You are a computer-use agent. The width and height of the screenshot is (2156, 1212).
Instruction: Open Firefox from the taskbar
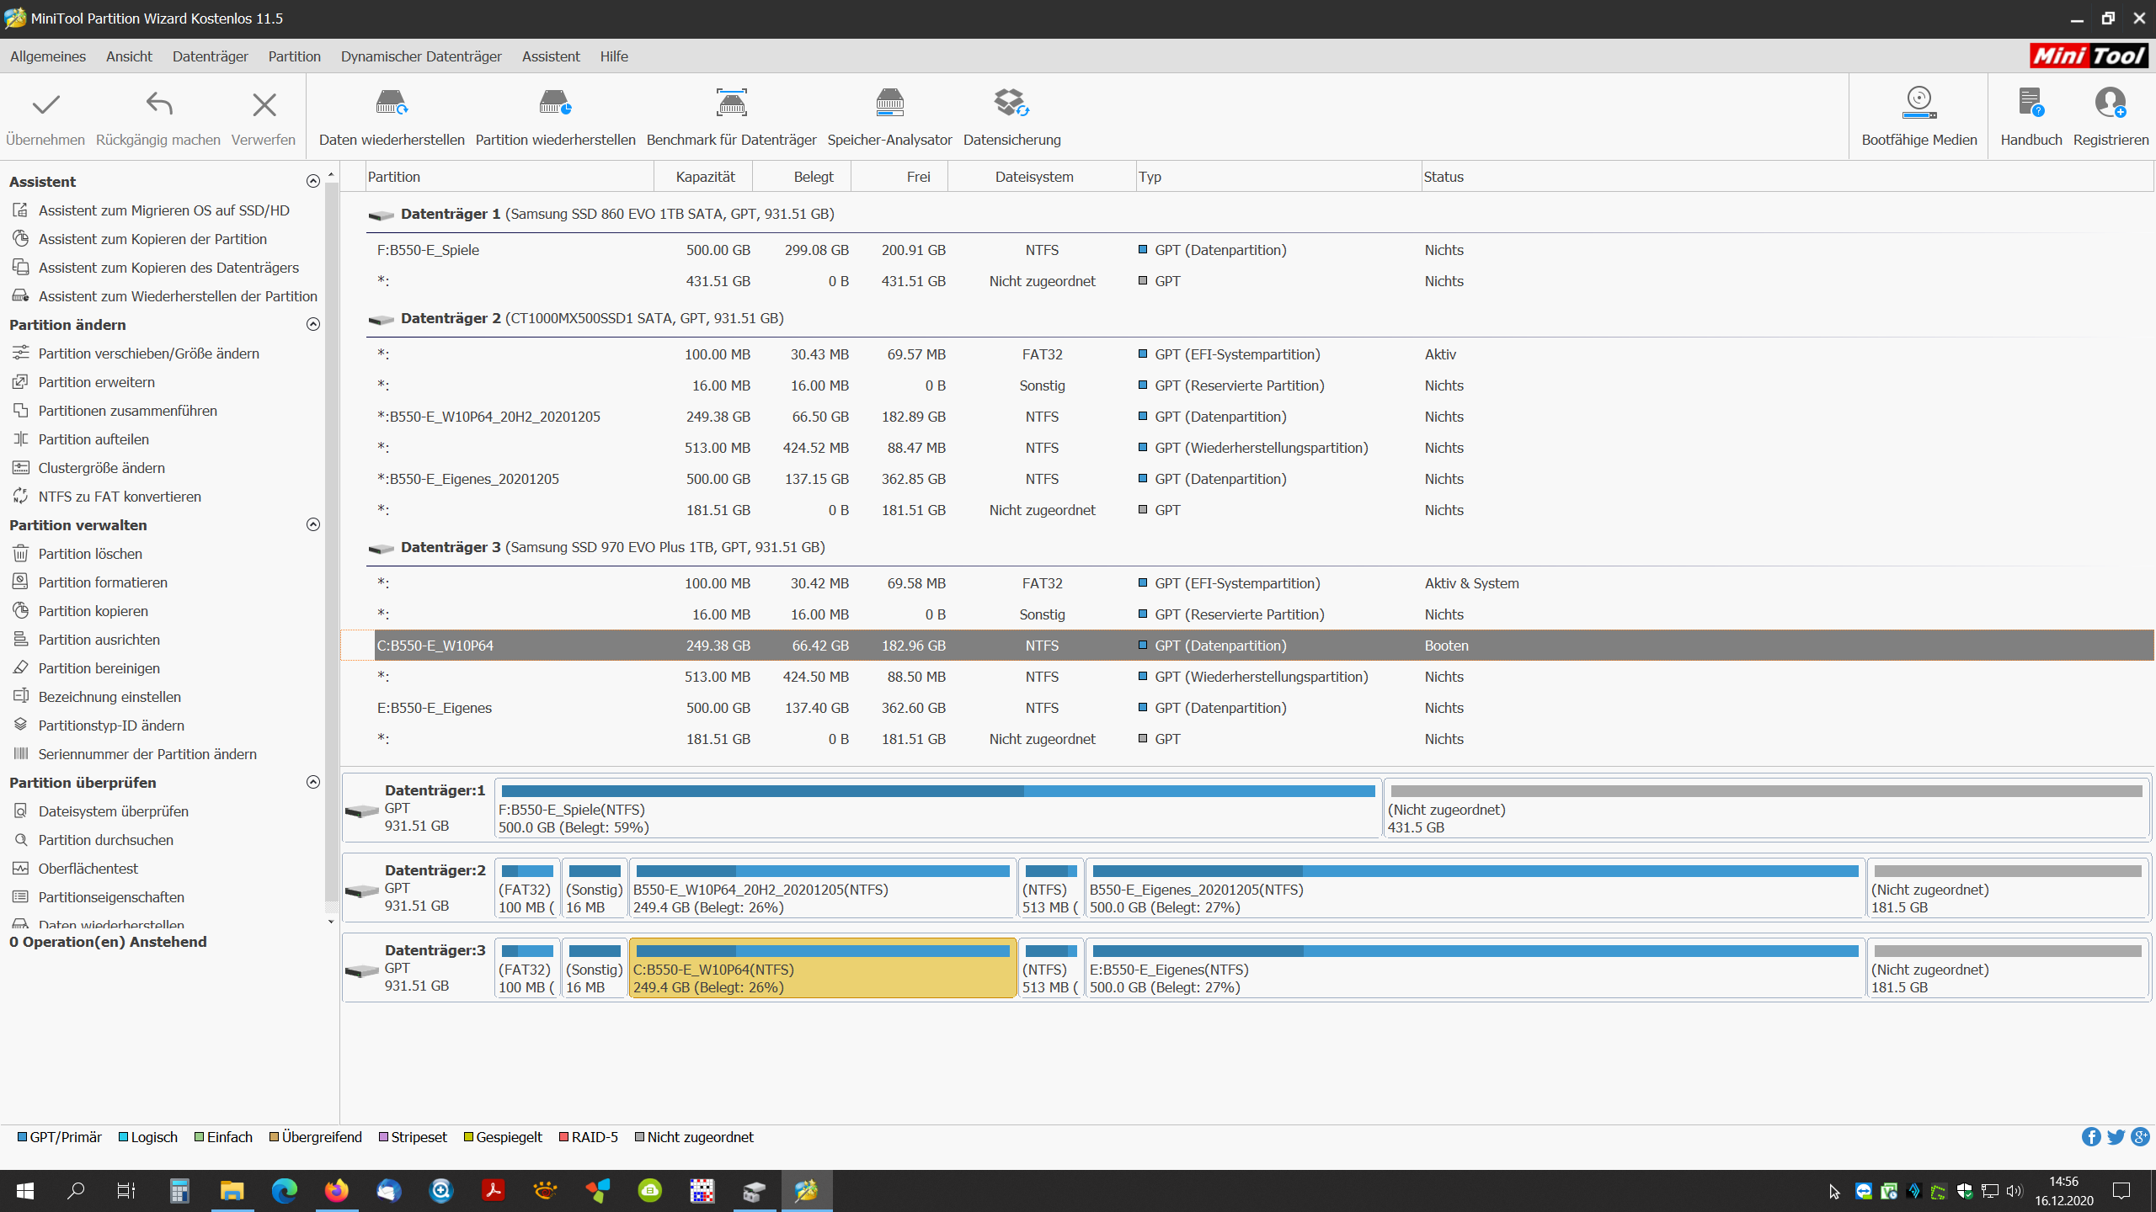(x=336, y=1191)
